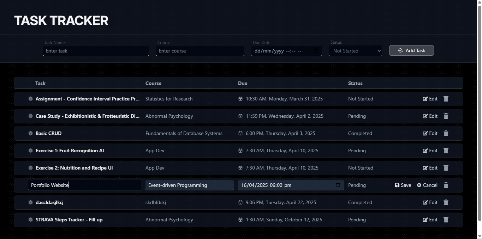The image size is (482, 239).
Task: Click the cube icon beside "Exercise 1: Fruit Recognition AI"
Action: point(30,151)
